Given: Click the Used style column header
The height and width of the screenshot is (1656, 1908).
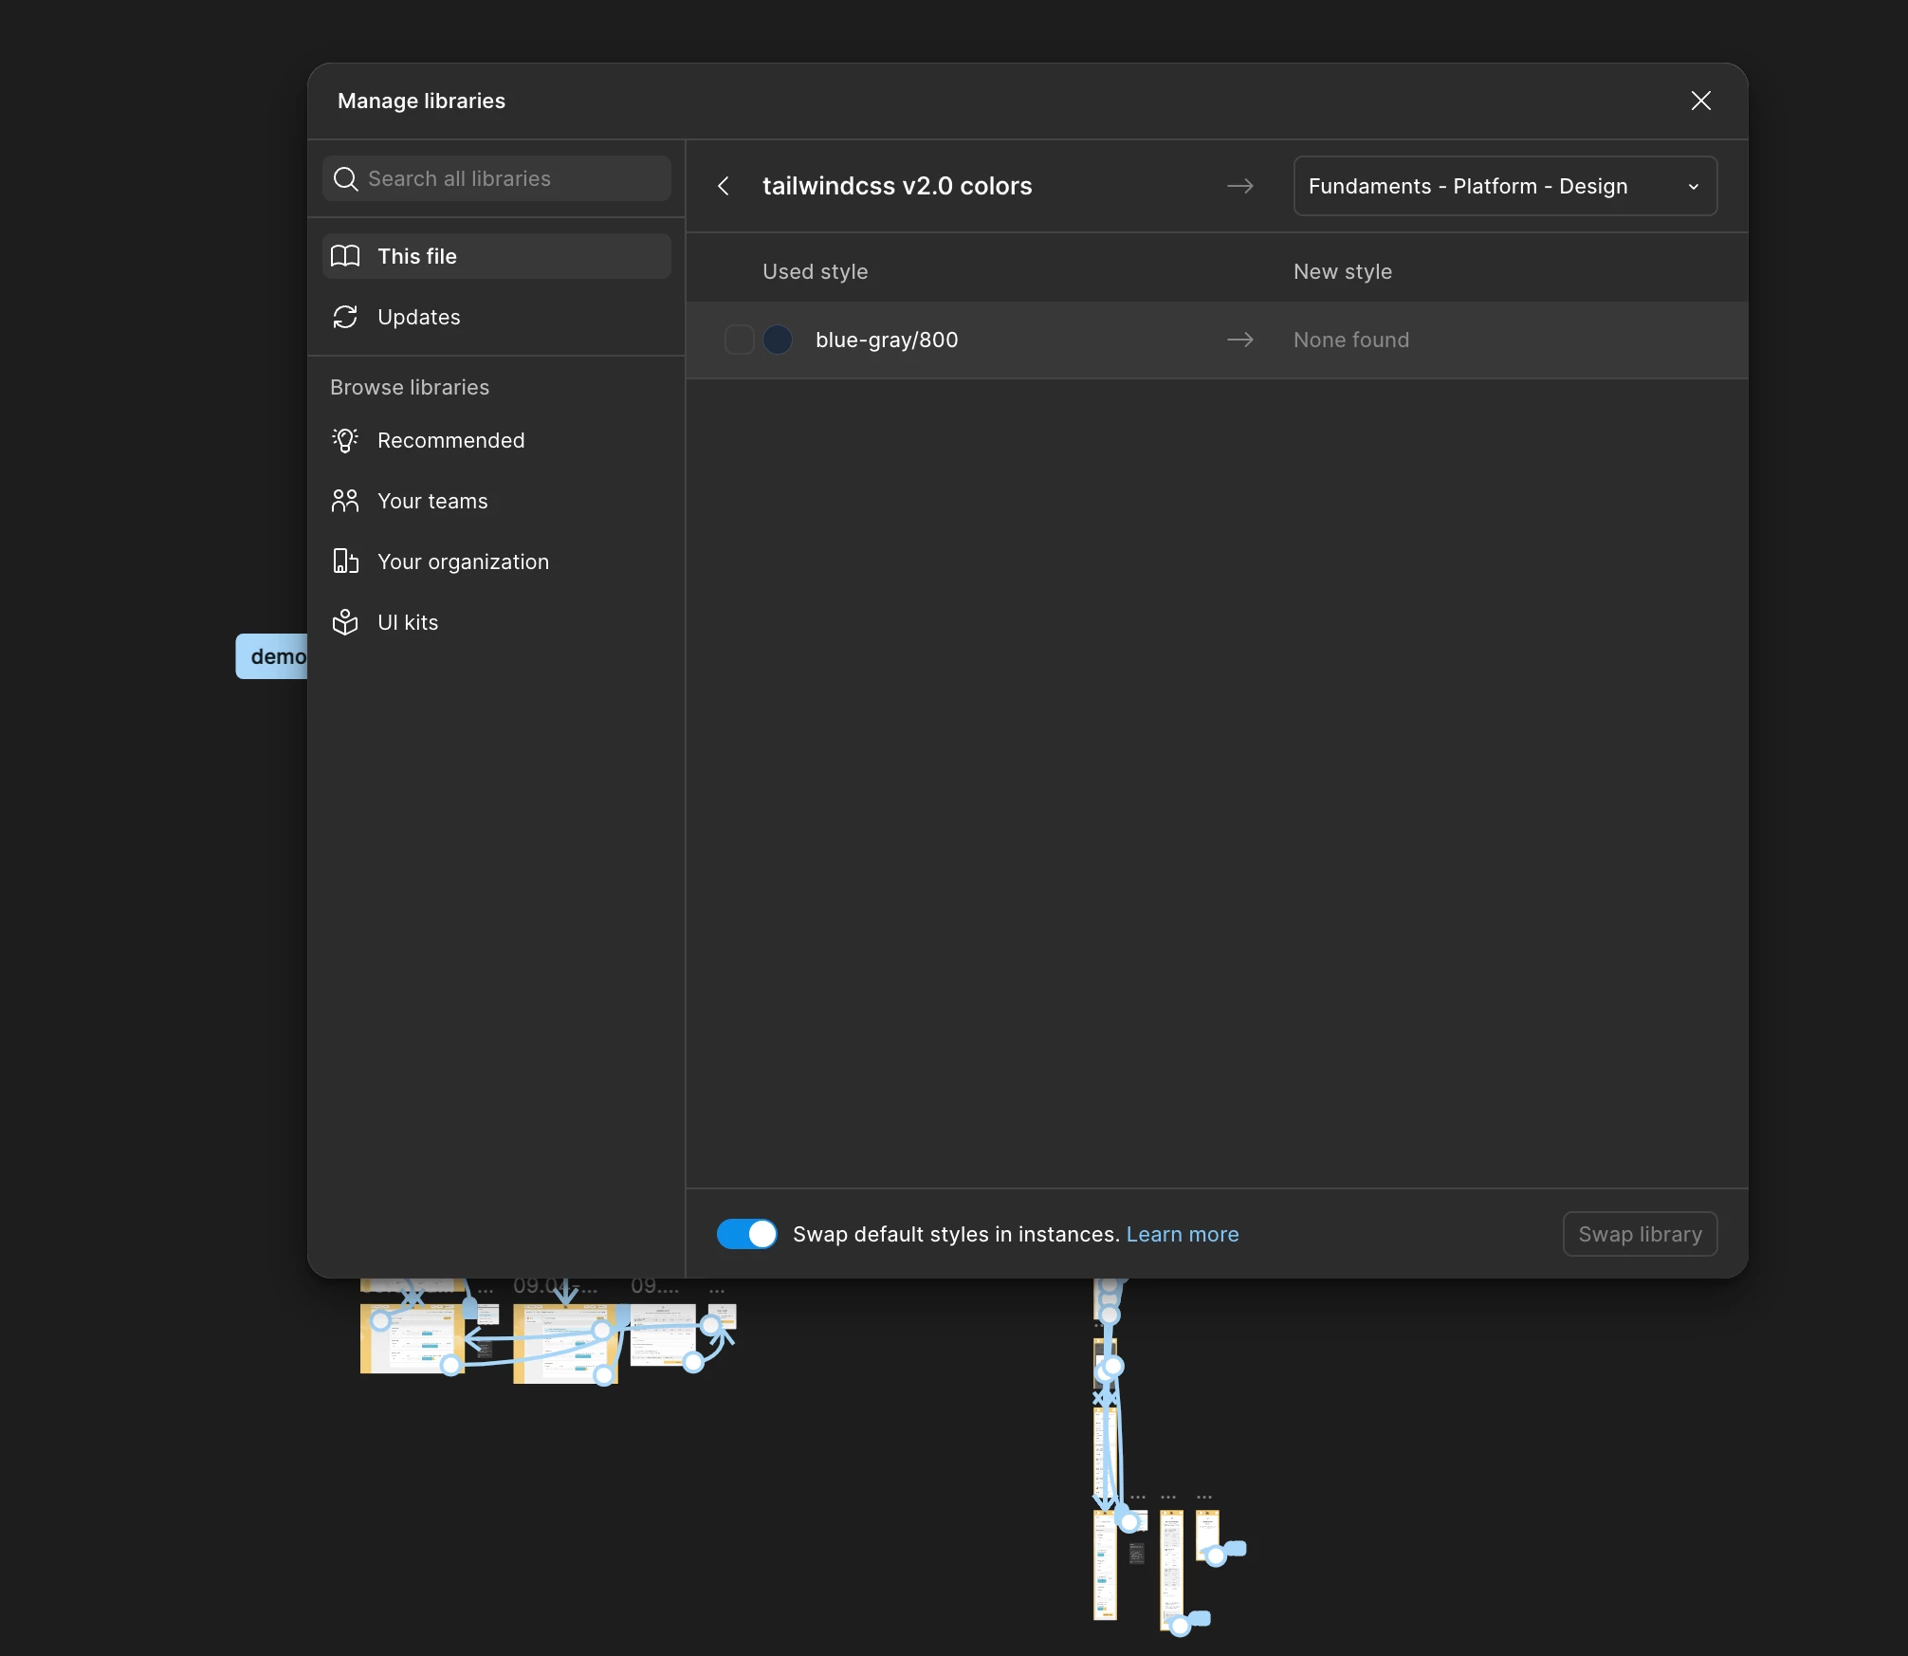Looking at the screenshot, I should [815, 271].
